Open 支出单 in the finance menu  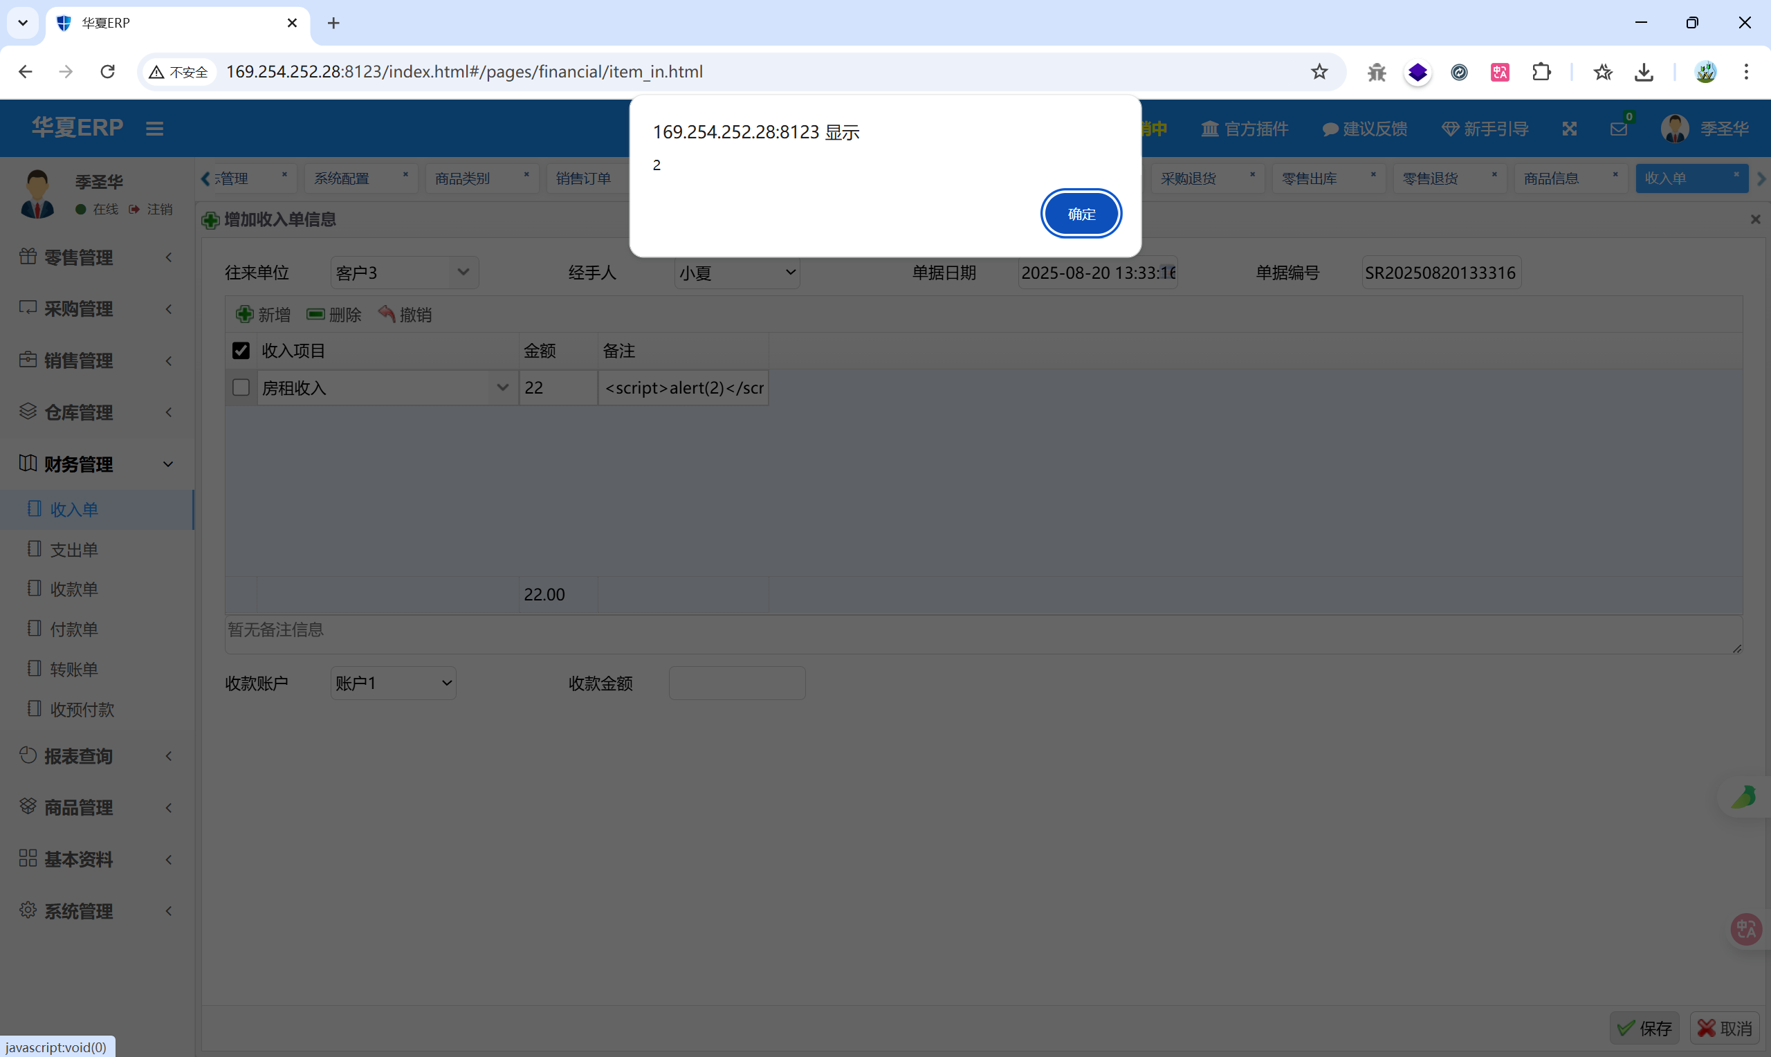pyautogui.click(x=73, y=549)
